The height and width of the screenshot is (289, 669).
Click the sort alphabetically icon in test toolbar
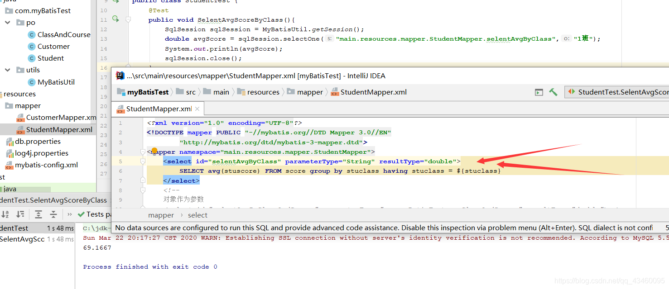5,214
